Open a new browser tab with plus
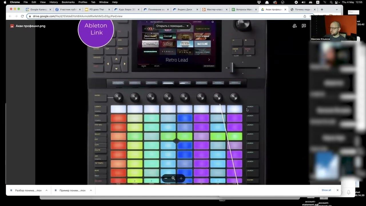Screen dimensions: 366x206 [322, 9]
